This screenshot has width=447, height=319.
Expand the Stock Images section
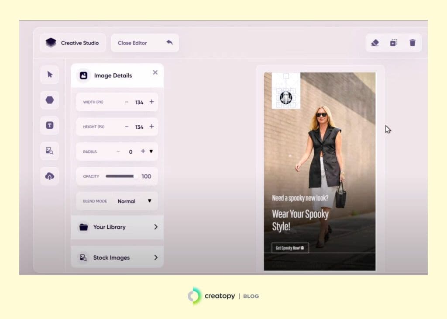(117, 257)
